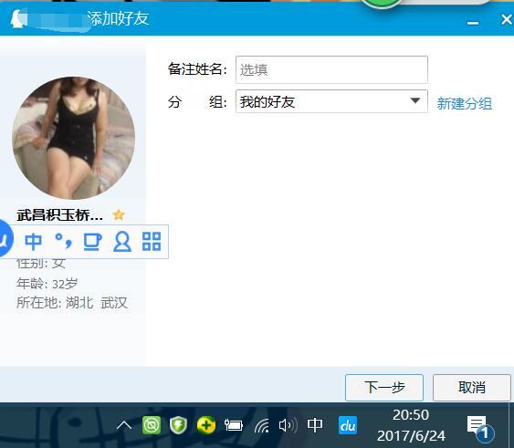The image size is (514, 448).
Task: Click the IME user account icon
Action: pos(122,242)
